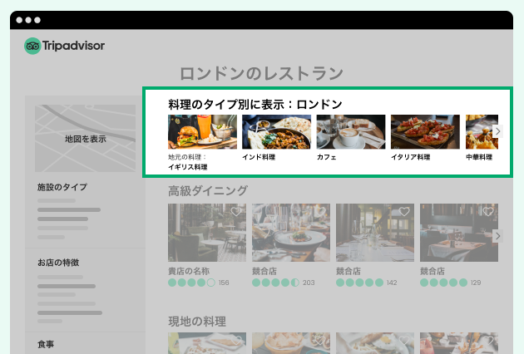The width and height of the screenshot is (524, 354).
Task: Favorite the 貴店の名称 restaurant with heart icon
Action: point(236,212)
